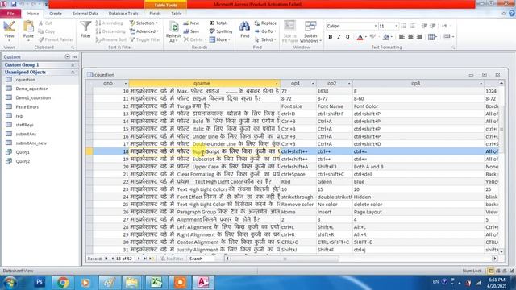Click the Windows Start button
516x290 pixels.
click(10, 283)
